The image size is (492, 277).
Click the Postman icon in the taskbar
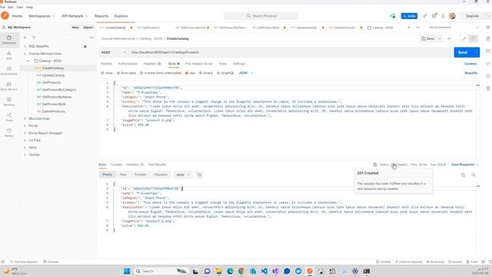[x=310, y=271]
